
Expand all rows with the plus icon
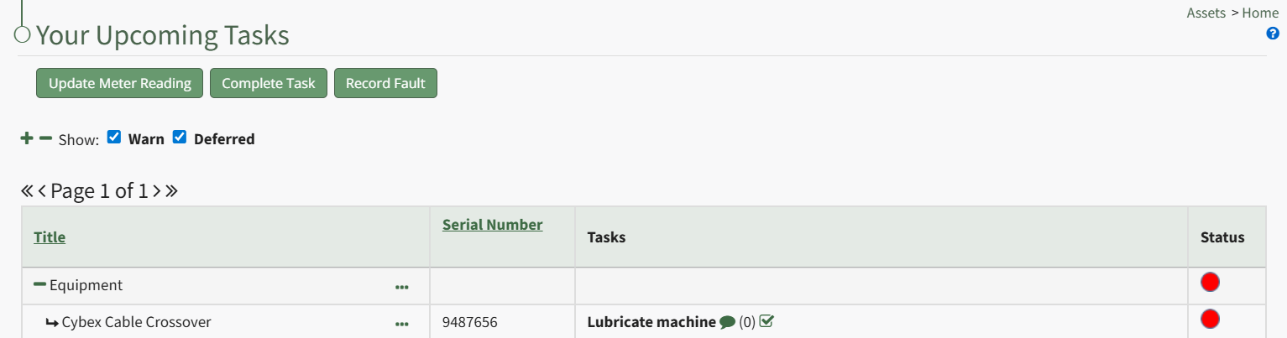coord(27,138)
